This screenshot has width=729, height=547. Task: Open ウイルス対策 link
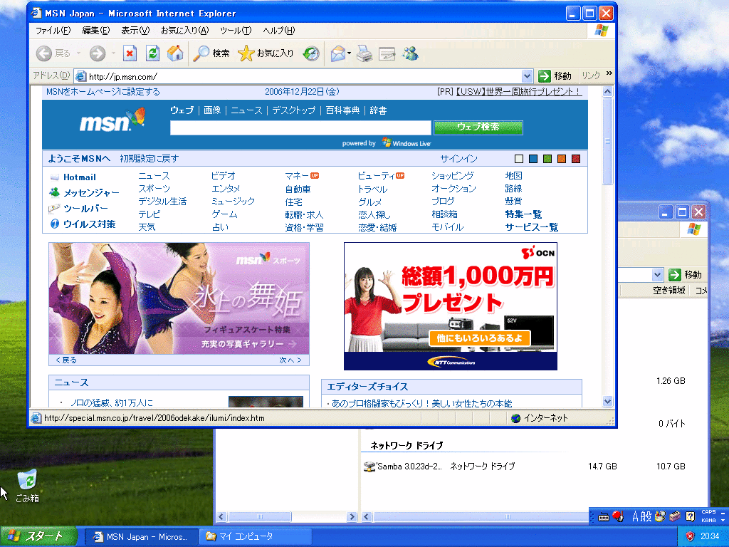pos(83,224)
